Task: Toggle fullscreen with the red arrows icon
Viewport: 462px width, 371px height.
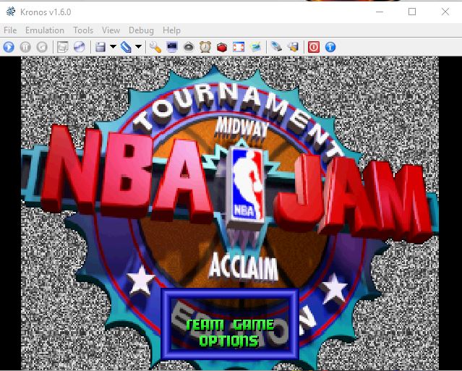Action: tap(239, 47)
